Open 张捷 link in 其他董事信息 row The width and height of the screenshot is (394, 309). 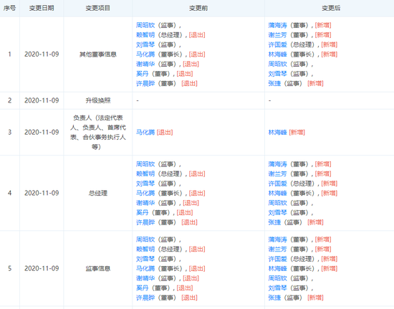coord(274,83)
